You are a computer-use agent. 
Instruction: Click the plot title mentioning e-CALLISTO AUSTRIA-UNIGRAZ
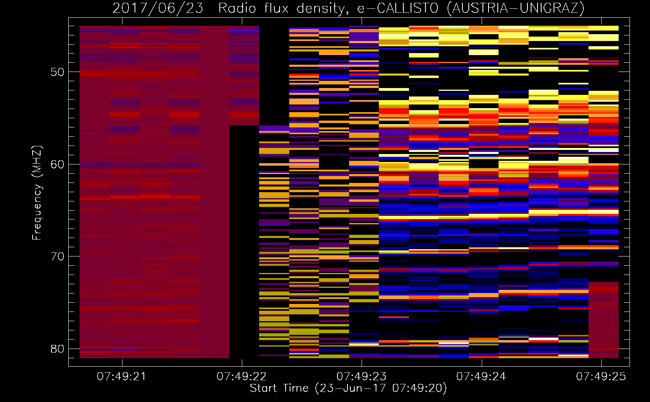tap(348, 8)
